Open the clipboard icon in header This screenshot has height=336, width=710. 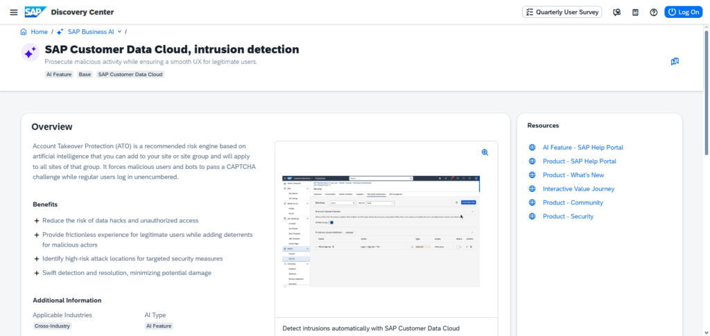click(635, 12)
